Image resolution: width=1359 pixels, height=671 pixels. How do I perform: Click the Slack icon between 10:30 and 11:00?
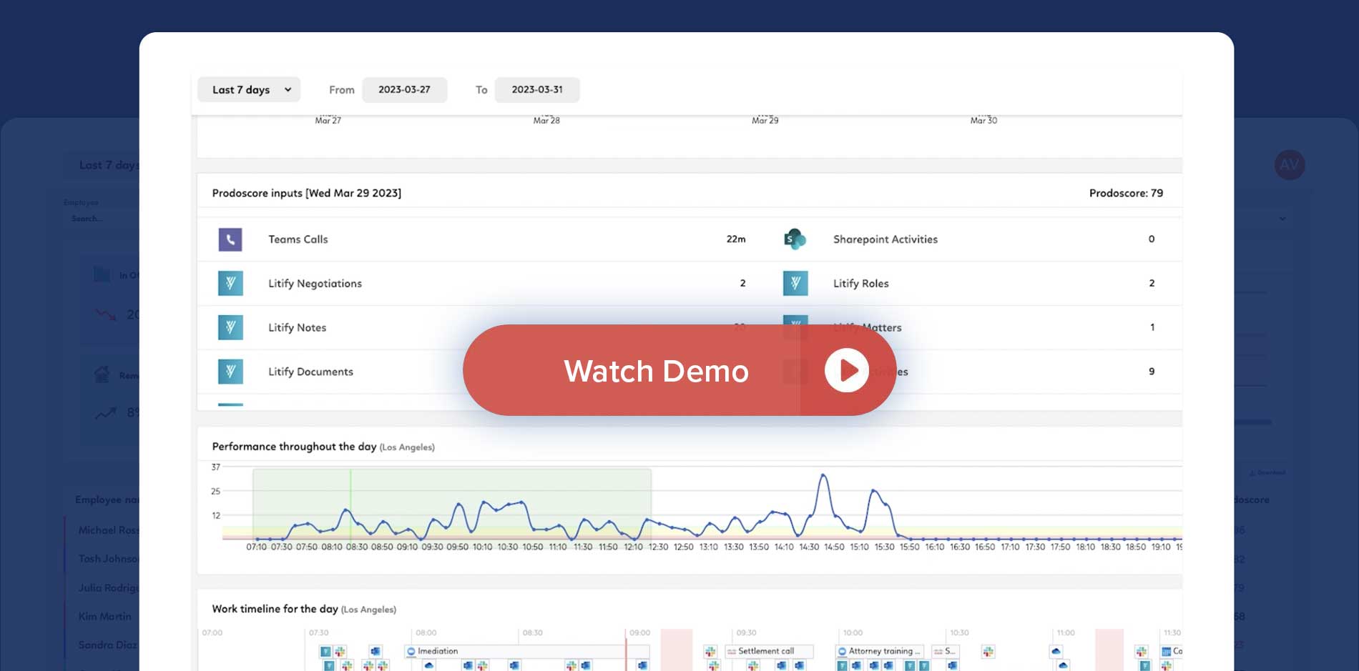[x=988, y=651]
